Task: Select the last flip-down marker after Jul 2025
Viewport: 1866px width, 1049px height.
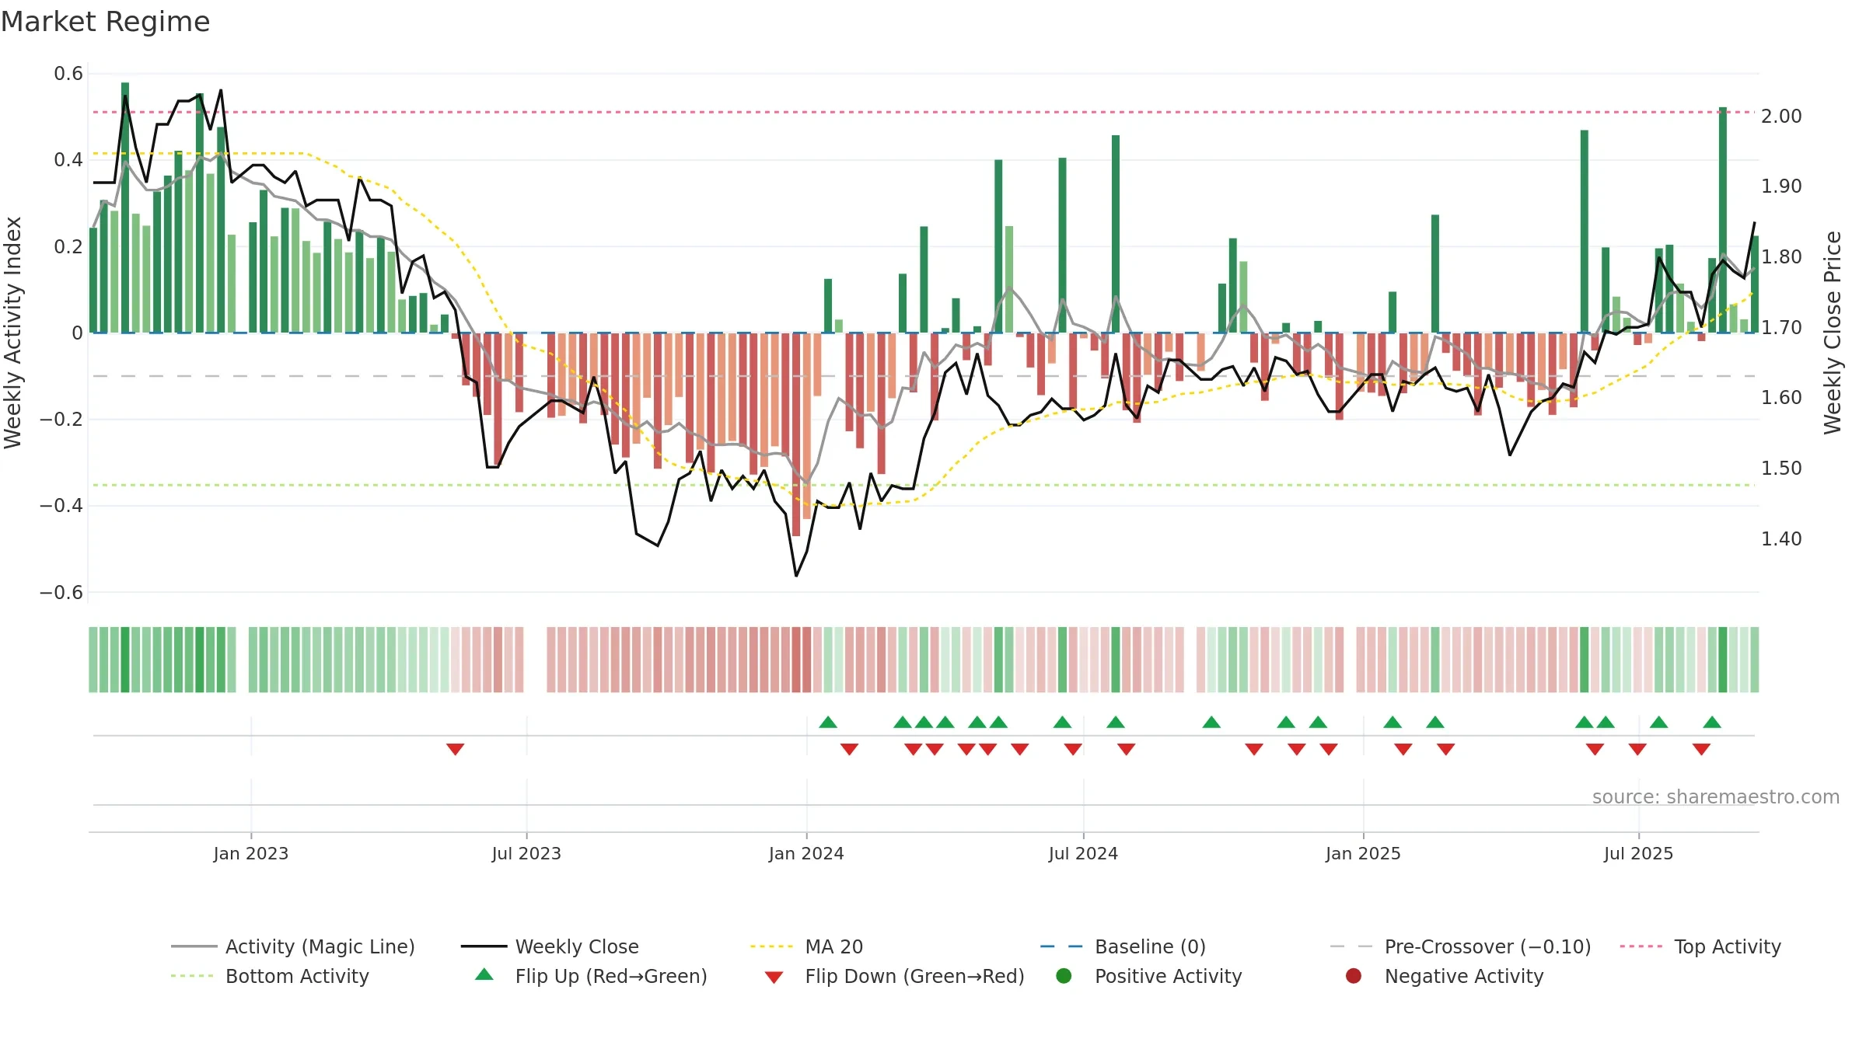Action: tap(1701, 749)
